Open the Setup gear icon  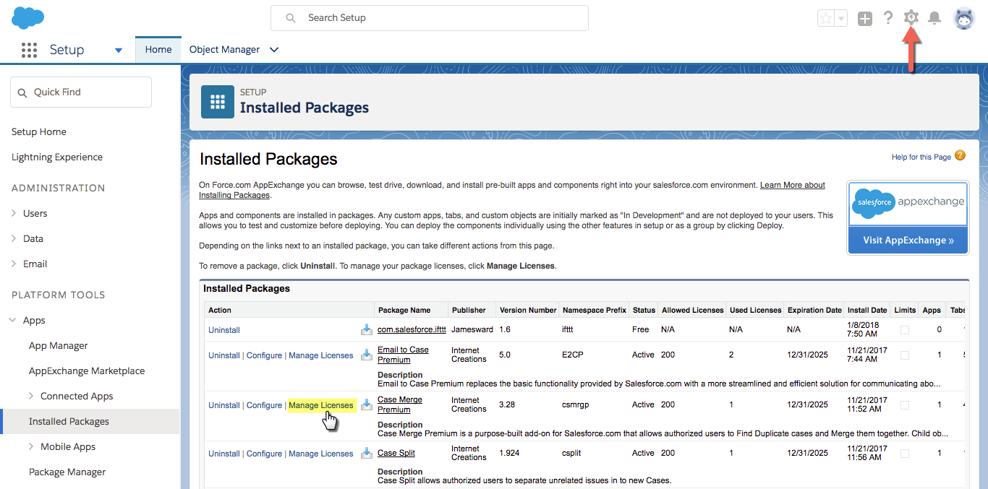[911, 18]
